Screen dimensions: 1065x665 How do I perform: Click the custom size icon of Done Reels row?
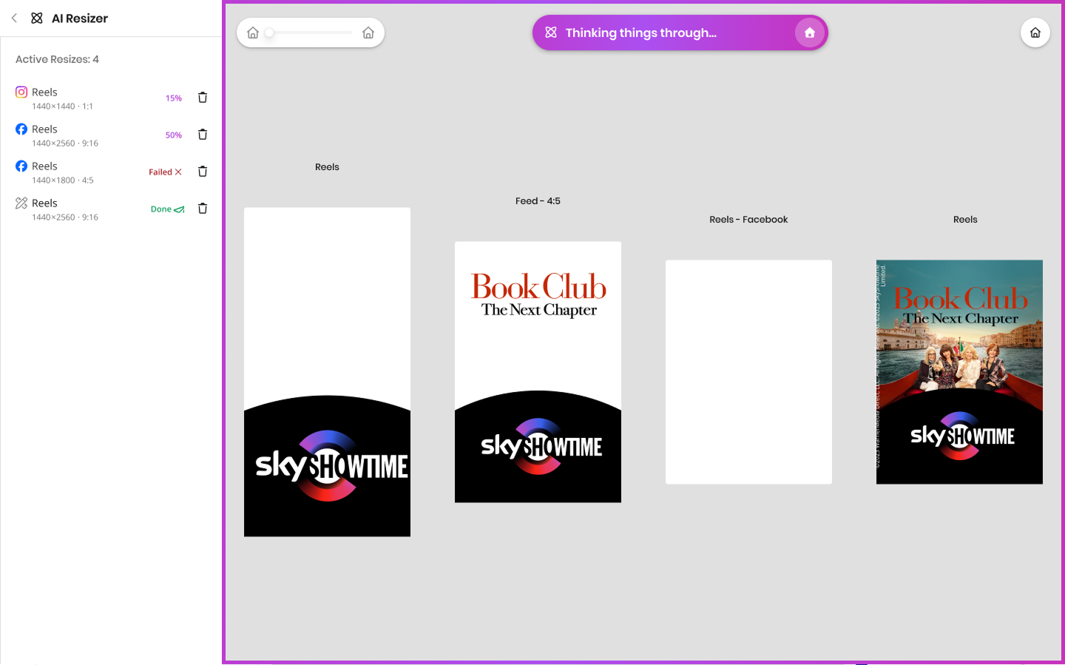click(x=21, y=203)
